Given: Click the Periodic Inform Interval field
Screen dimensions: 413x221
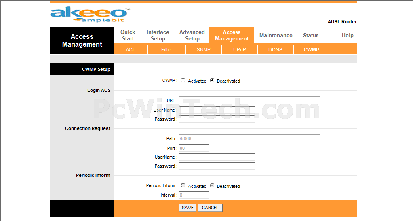Looking at the screenshot, I should [194, 195].
